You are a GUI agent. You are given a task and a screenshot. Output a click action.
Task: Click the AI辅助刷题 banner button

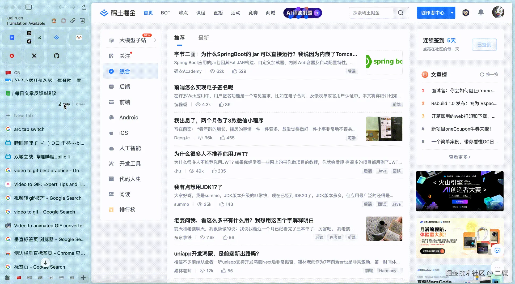click(x=302, y=13)
